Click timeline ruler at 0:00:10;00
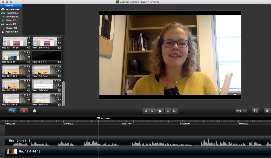 click(127, 123)
